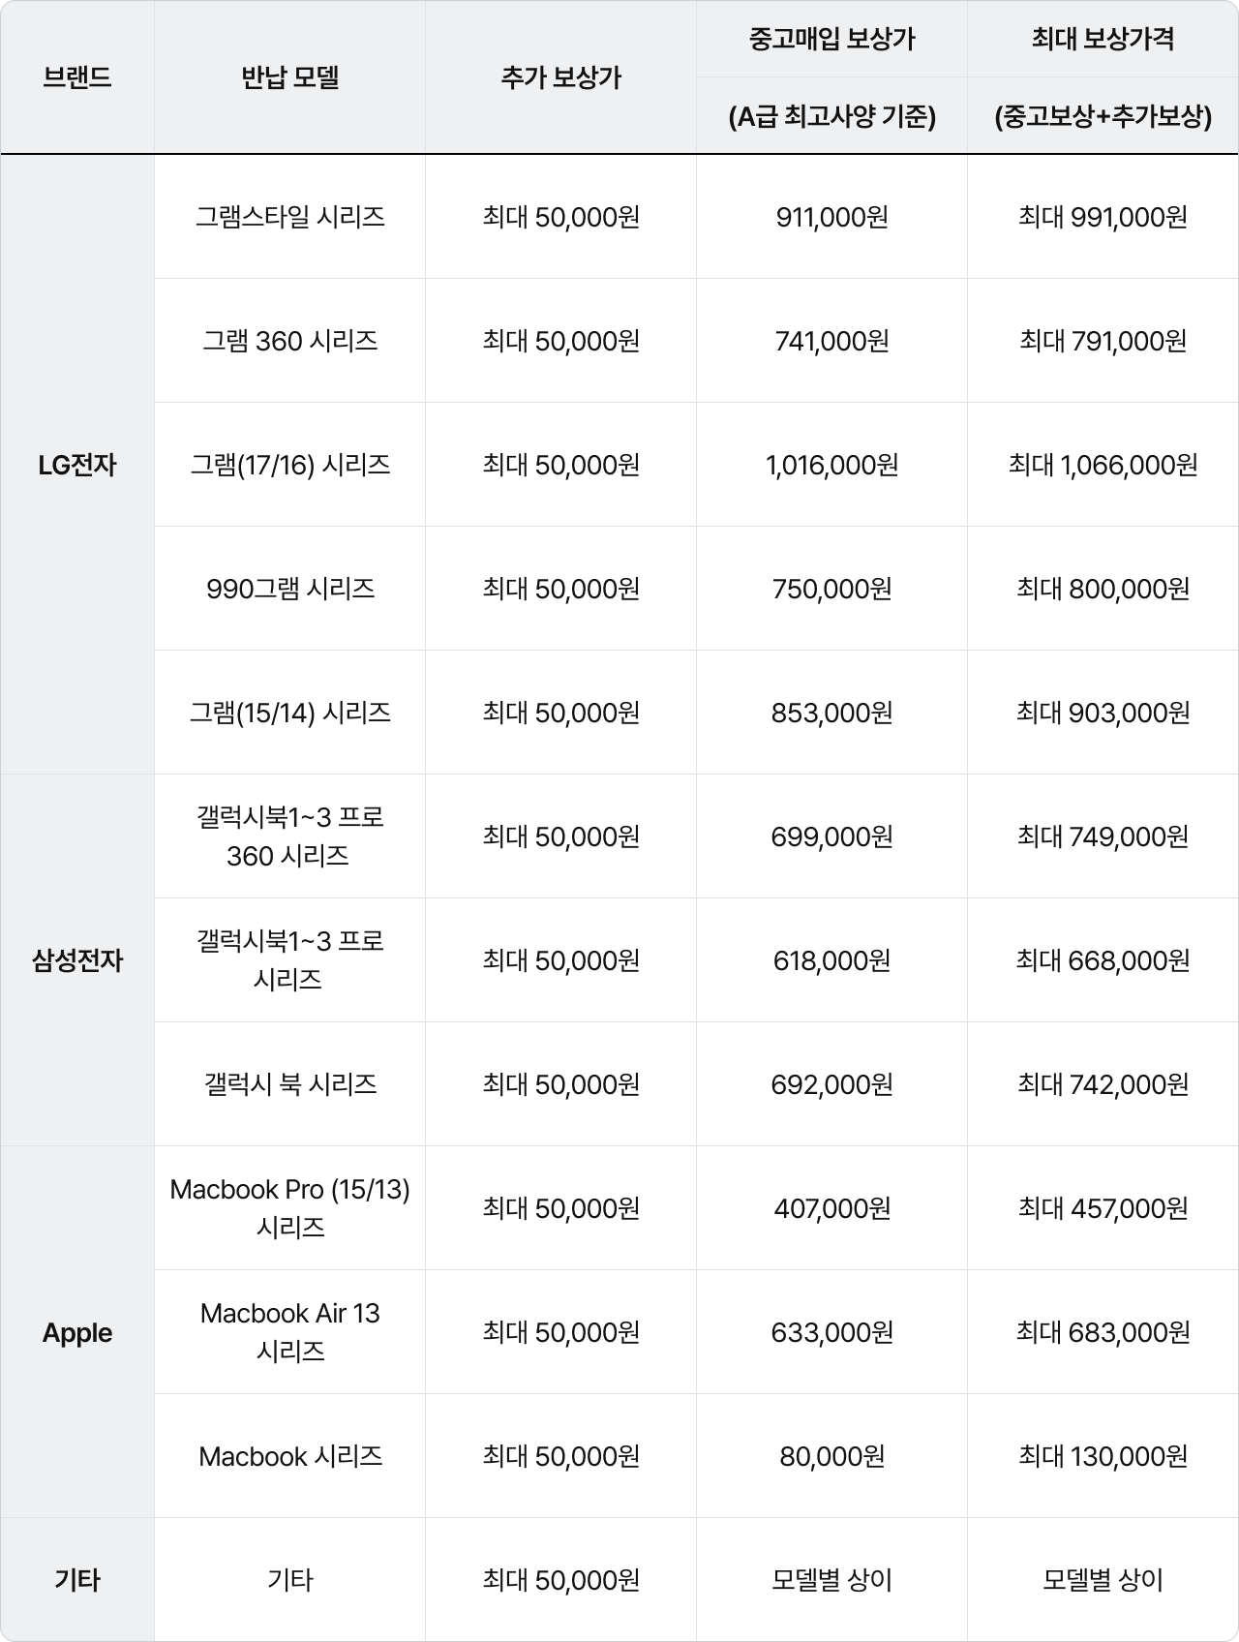Select the 그램 360 시리즈 model
This screenshot has width=1239, height=1642.
289,341
